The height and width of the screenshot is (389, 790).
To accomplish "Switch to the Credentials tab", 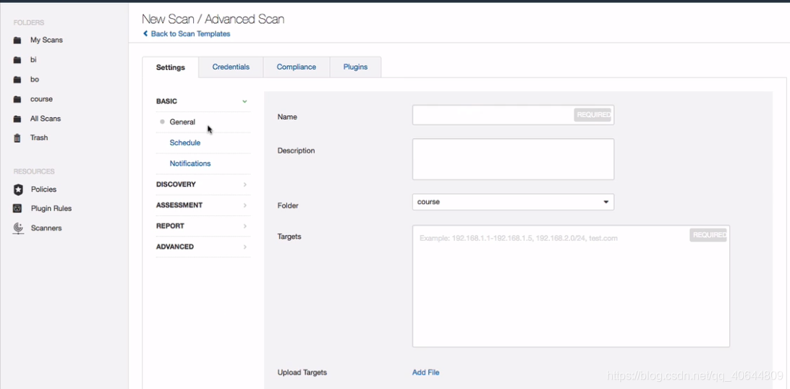I will coord(231,67).
